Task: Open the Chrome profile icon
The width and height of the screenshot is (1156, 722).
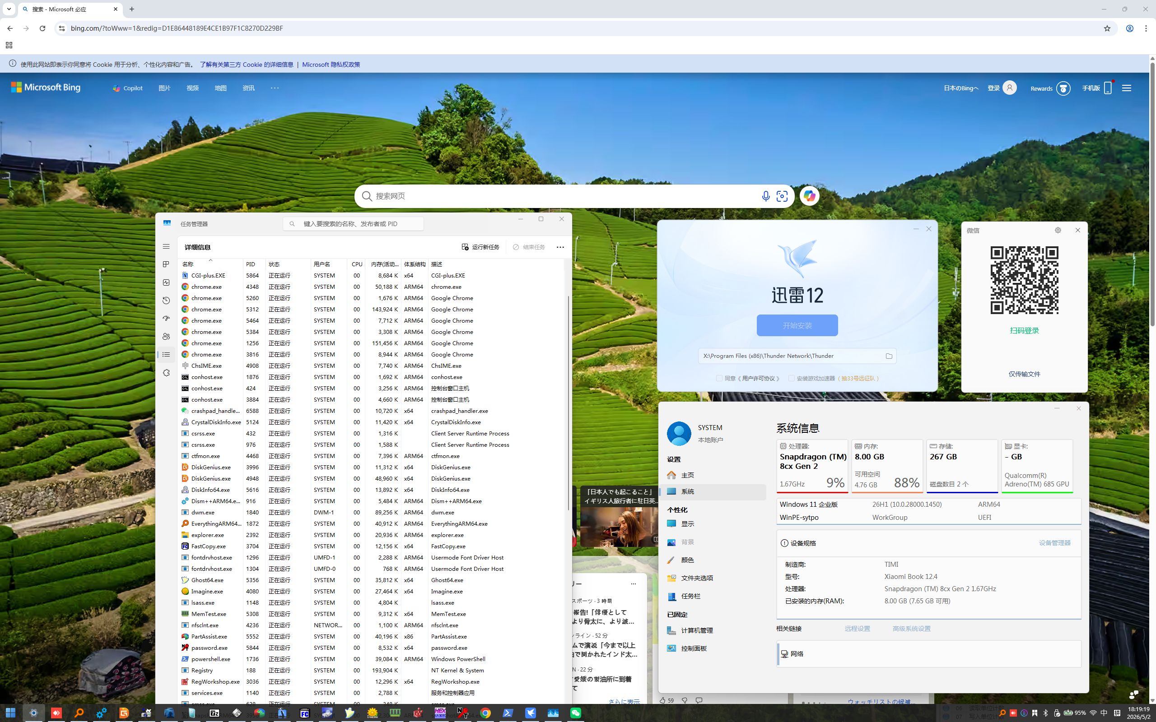Action: 1130,28
